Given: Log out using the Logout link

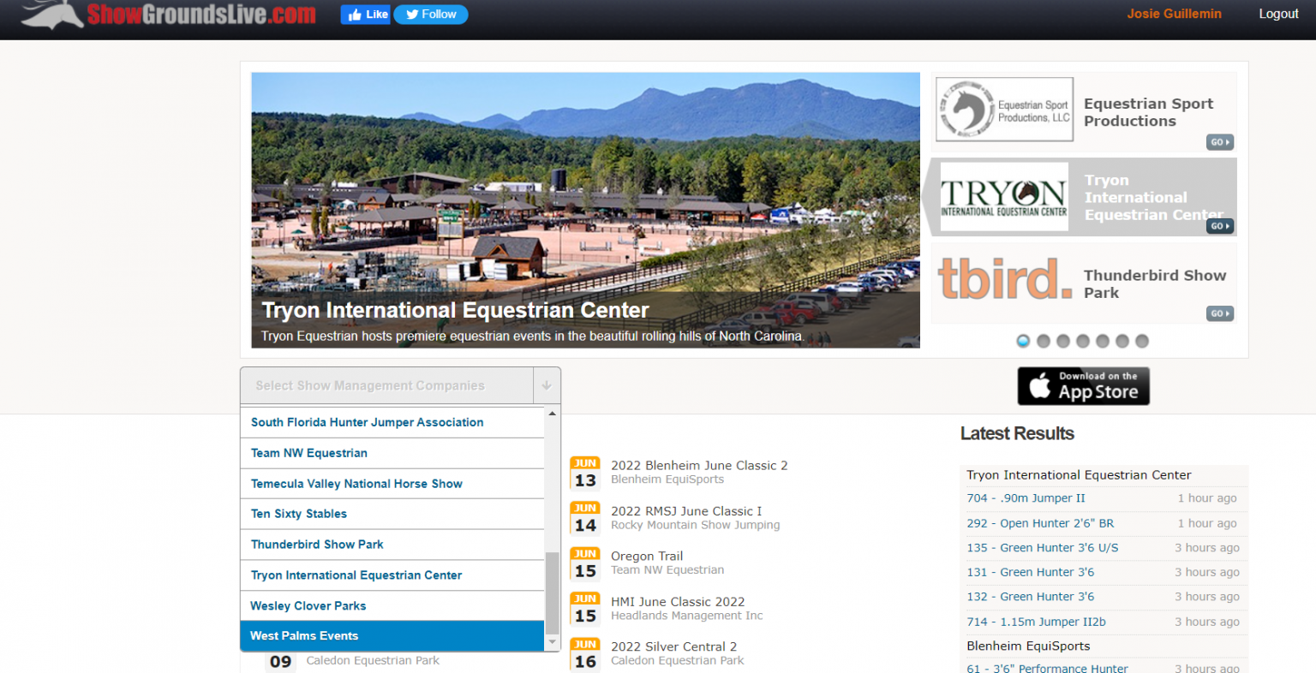Looking at the screenshot, I should coord(1278,14).
